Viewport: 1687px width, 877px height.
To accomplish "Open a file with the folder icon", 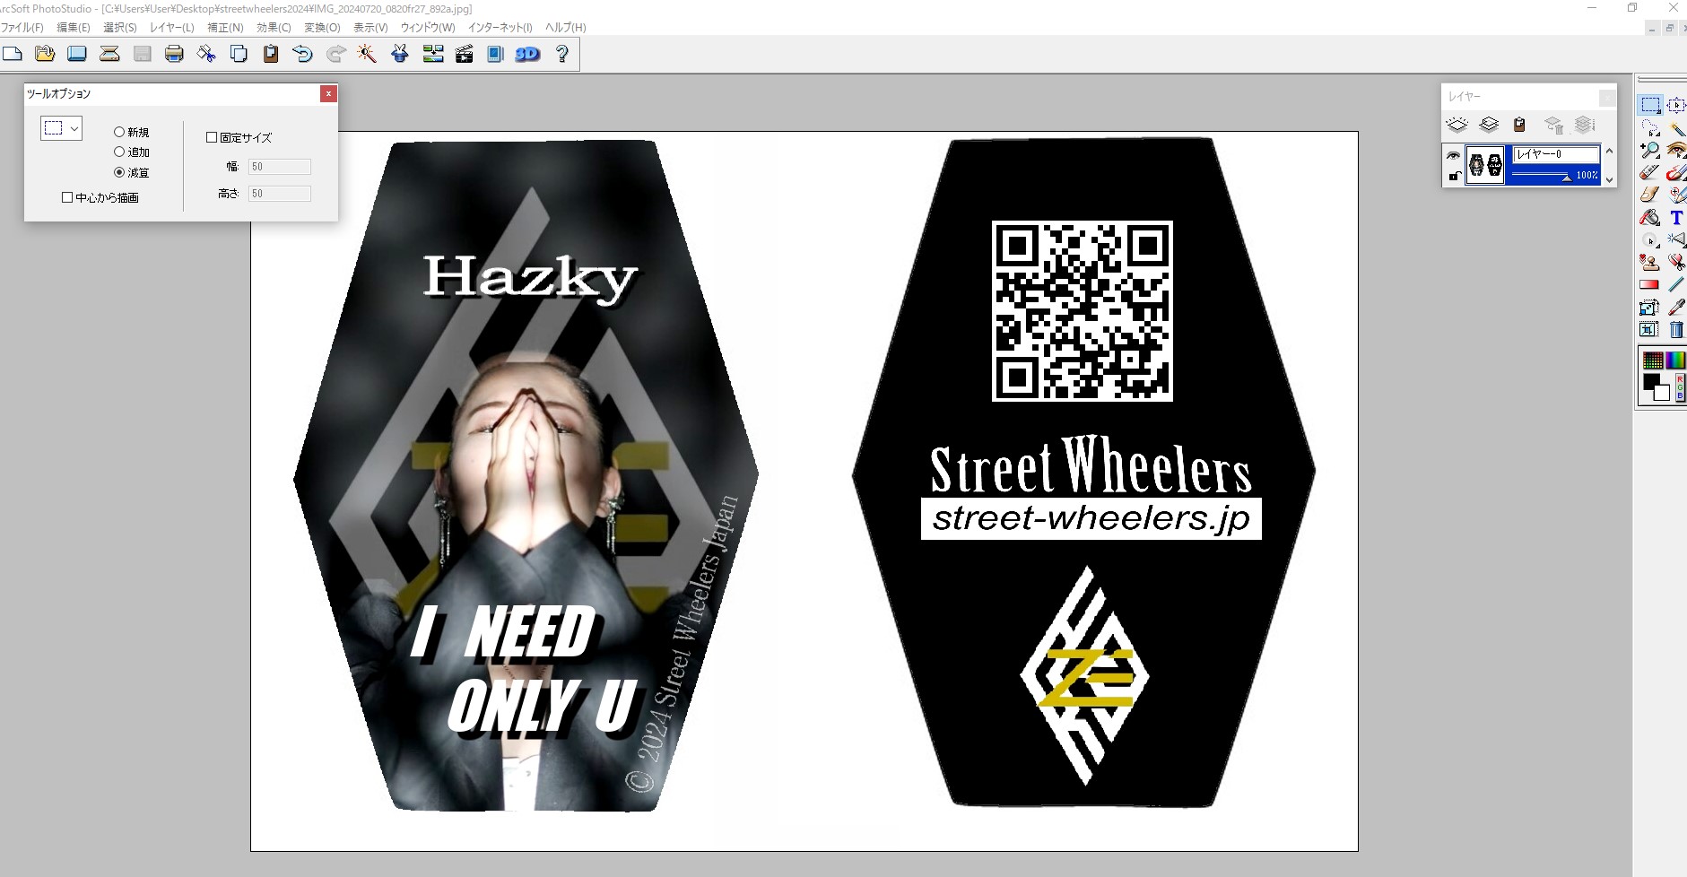I will point(45,54).
